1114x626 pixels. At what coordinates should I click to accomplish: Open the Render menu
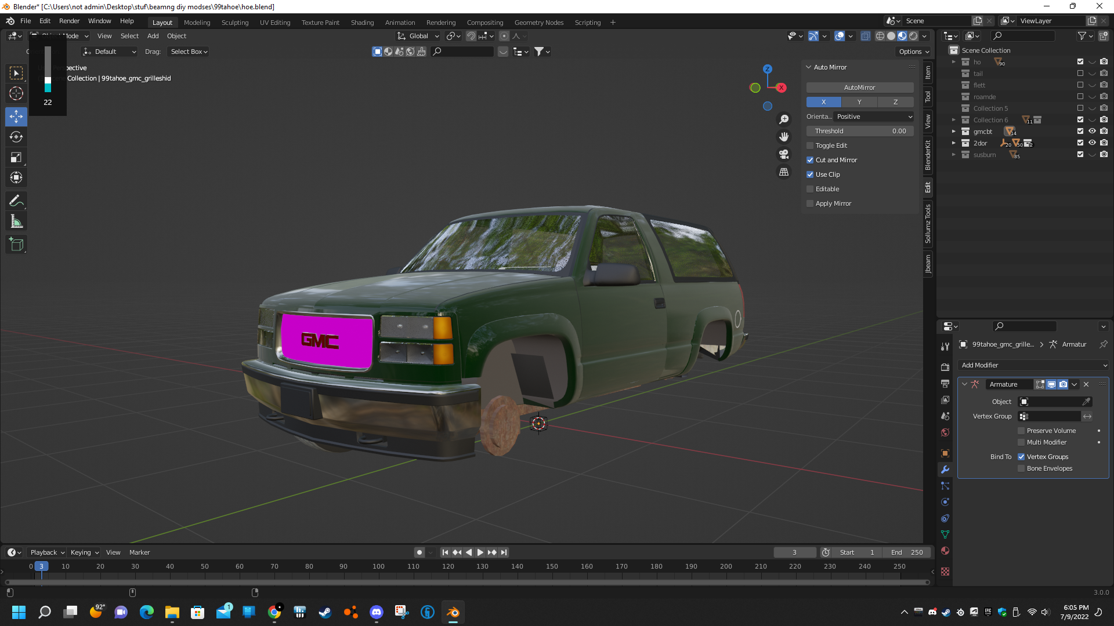69,21
